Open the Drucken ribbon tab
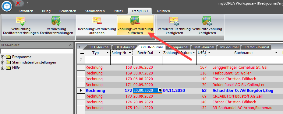Viewport: 283px width, 114px height. tap(163, 11)
